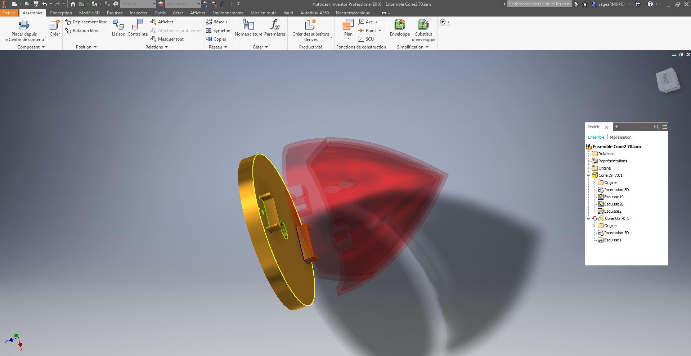The height and width of the screenshot is (356, 691).
Task: Select the Point construction tool
Action: [x=369, y=31]
